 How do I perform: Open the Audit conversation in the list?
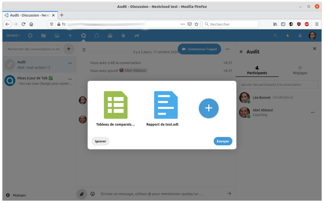pos(39,65)
